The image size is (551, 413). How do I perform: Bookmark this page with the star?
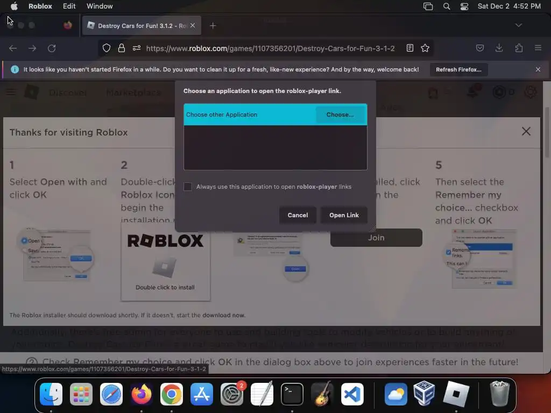click(425, 48)
